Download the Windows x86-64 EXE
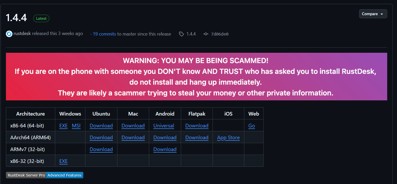This screenshot has height=184, width=397. [x=63, y=126]
